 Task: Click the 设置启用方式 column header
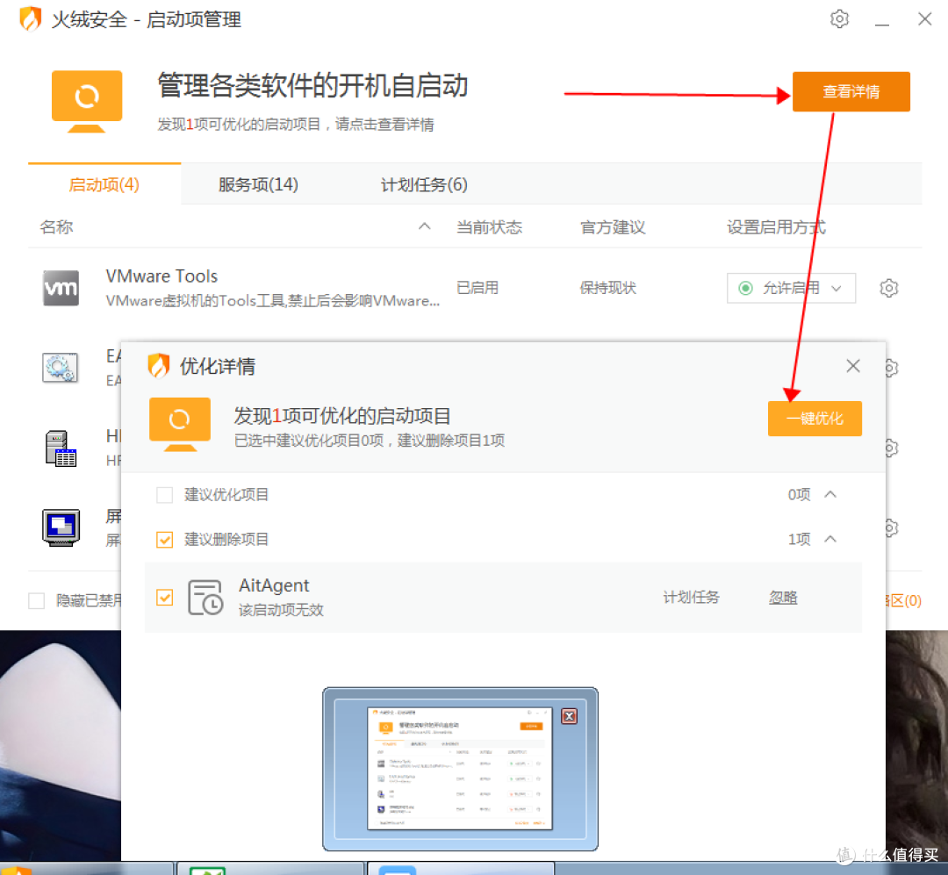776,227
